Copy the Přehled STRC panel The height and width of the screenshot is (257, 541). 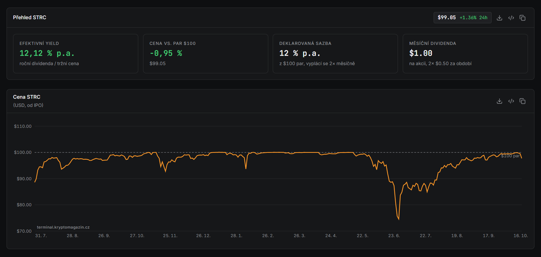(522, 18)
